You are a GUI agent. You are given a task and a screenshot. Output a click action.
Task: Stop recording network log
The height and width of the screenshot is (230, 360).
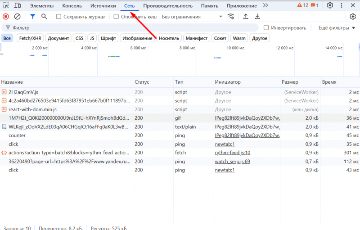[6, 17]
